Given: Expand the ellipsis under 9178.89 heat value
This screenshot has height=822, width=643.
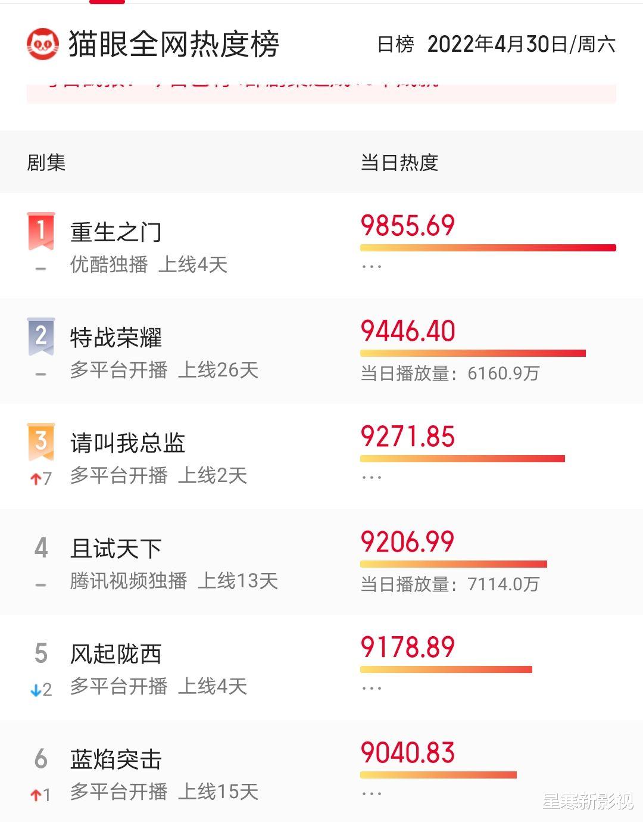Looking at the screenshot, I should 372,688.
